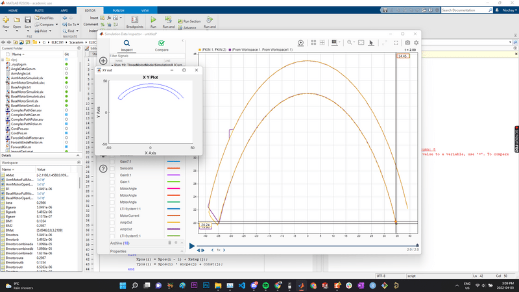Open the HOME ribbon tab
Screen dimensions: 519x292
coord(13,10)
